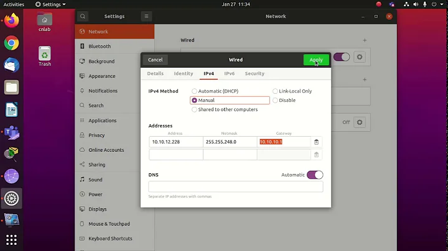The image size is (448, 251).
Task: Open Notifications in the sidebar
Action: [x=114, y=91]
